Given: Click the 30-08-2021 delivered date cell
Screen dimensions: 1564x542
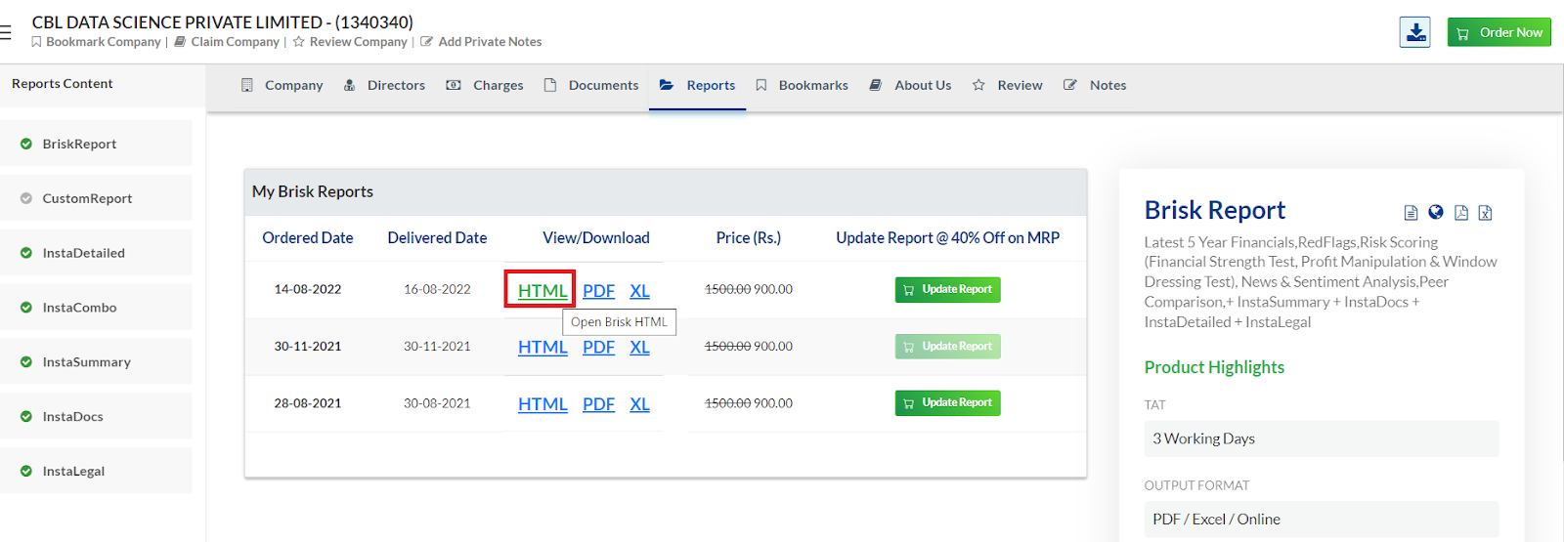Looking at the screenshot, I should point(437,403).
